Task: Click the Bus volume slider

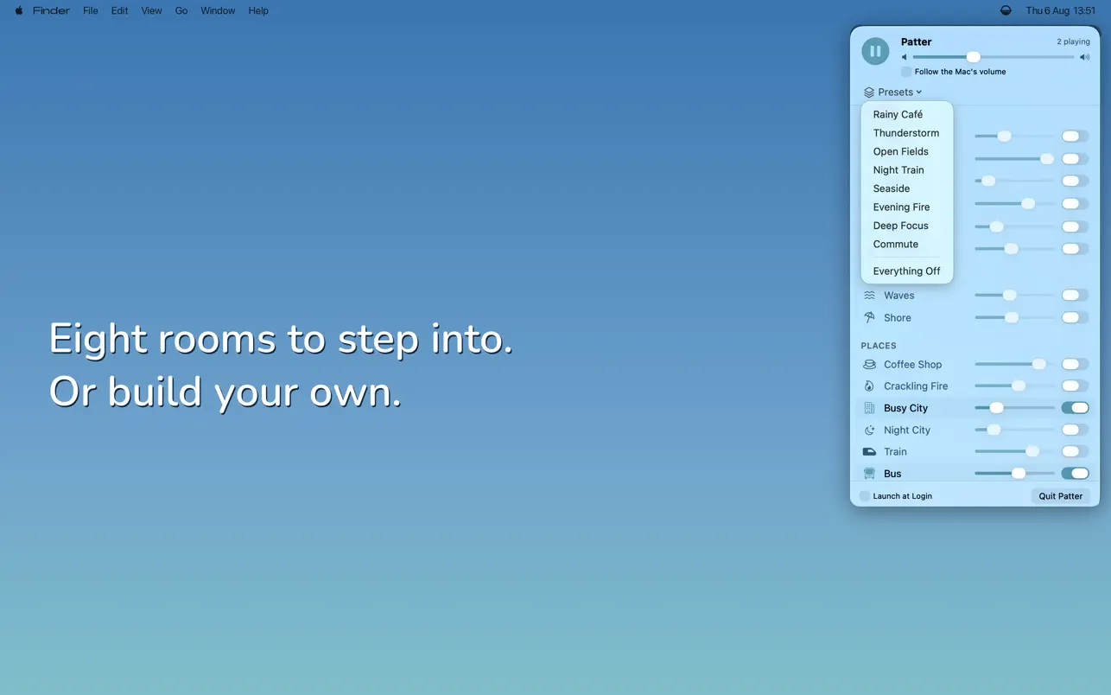Action: pyautogui.click(x=1014, y=474)
